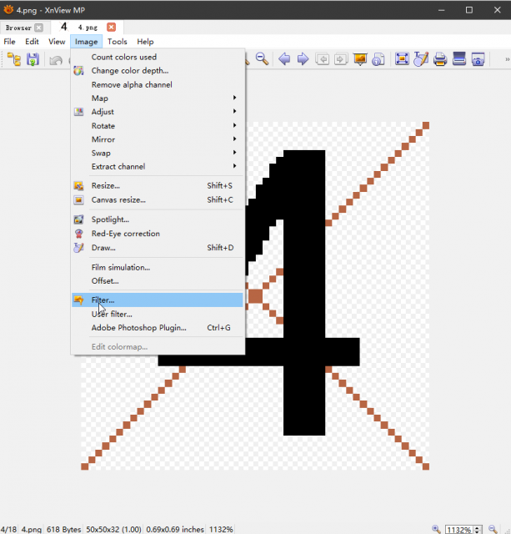The width and height of the screenshot is (511, 534).
Task: Switch to the Browser tab
Action: [x=18, y=28]
